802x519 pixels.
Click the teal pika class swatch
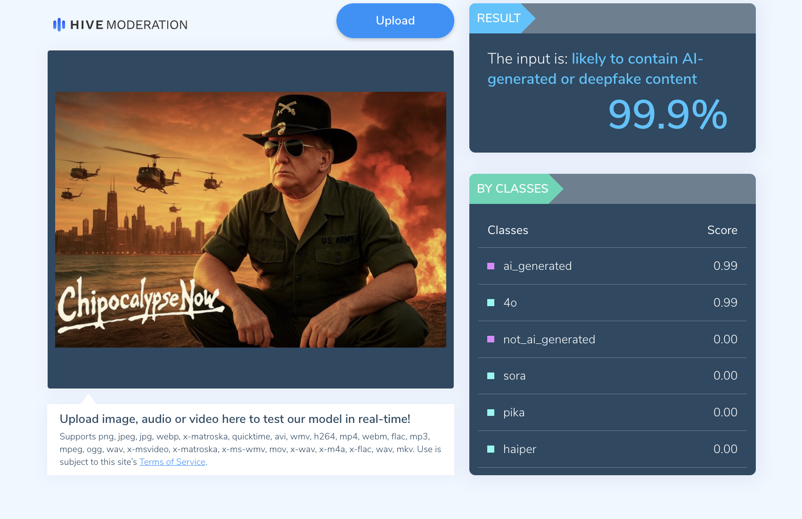[491, 413]
